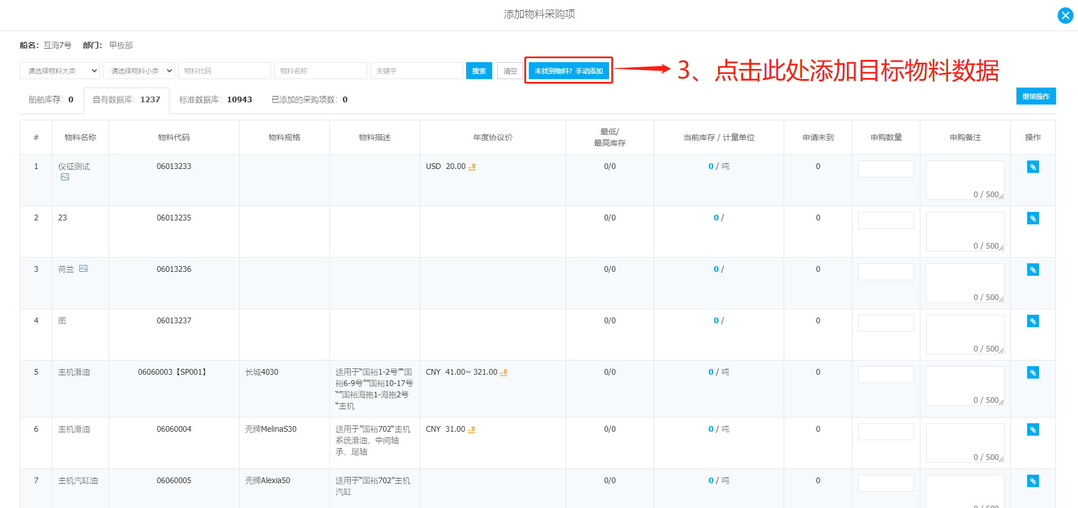Click 申购数量 input for row 06060005
The width and height of the screenshot is (1078, 508).
pos(886,483)
